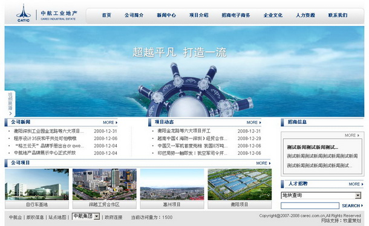Click the 牧星策划 credit in footer
369x226 pixels.
coord(352,221)
